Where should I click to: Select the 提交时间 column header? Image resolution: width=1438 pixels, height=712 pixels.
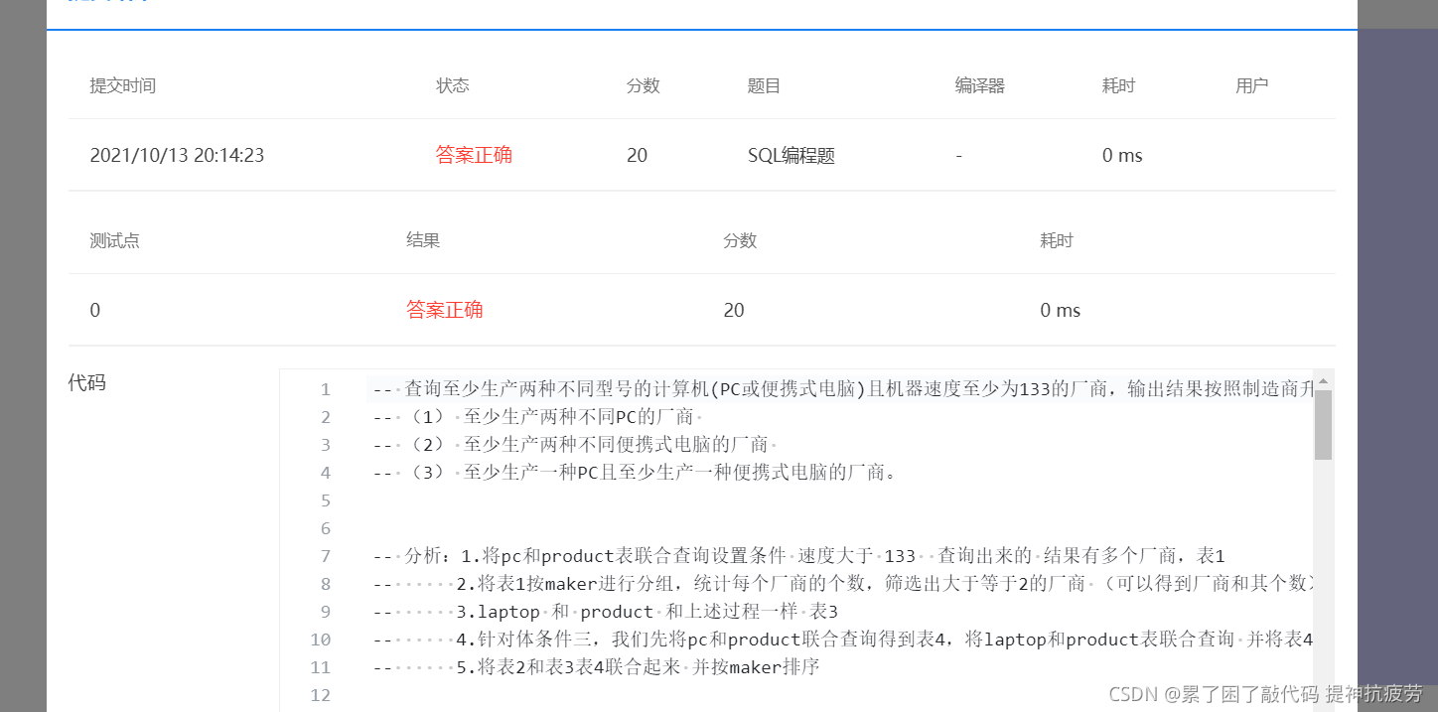click(x=122, y=85)
